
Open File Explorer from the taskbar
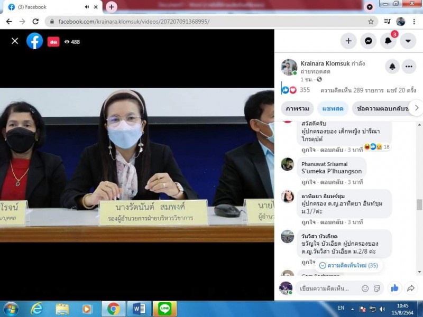pyautogui.click(x=62, y=309)
